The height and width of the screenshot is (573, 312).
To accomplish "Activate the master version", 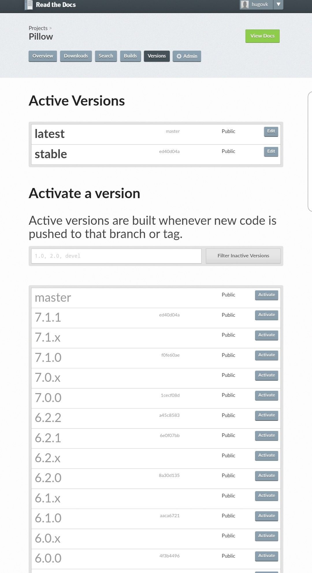I will pos(266,295).
